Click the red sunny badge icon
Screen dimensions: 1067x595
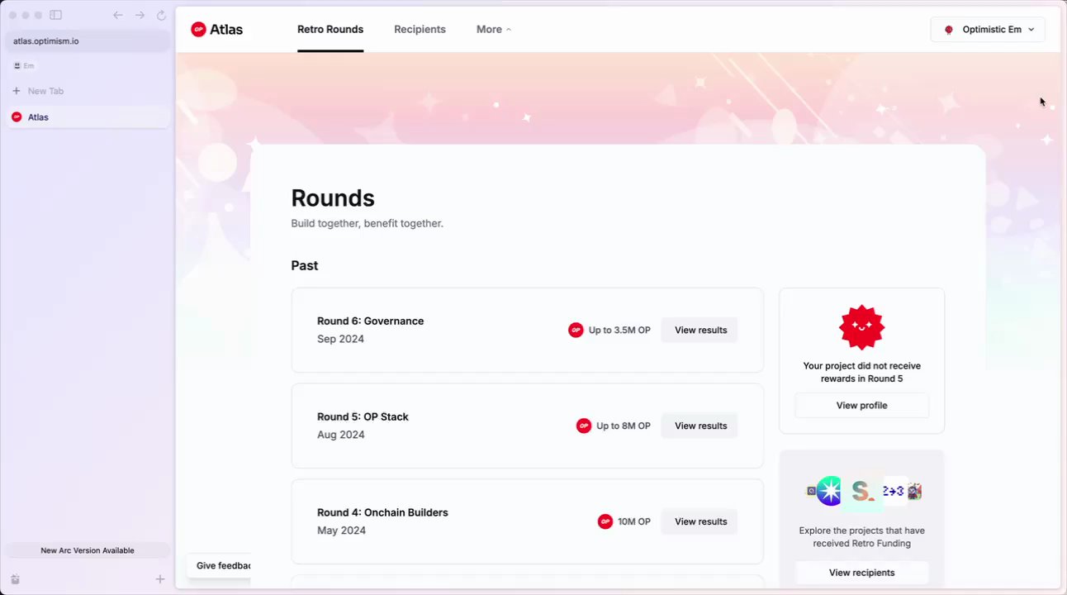(x=861, y=327)
